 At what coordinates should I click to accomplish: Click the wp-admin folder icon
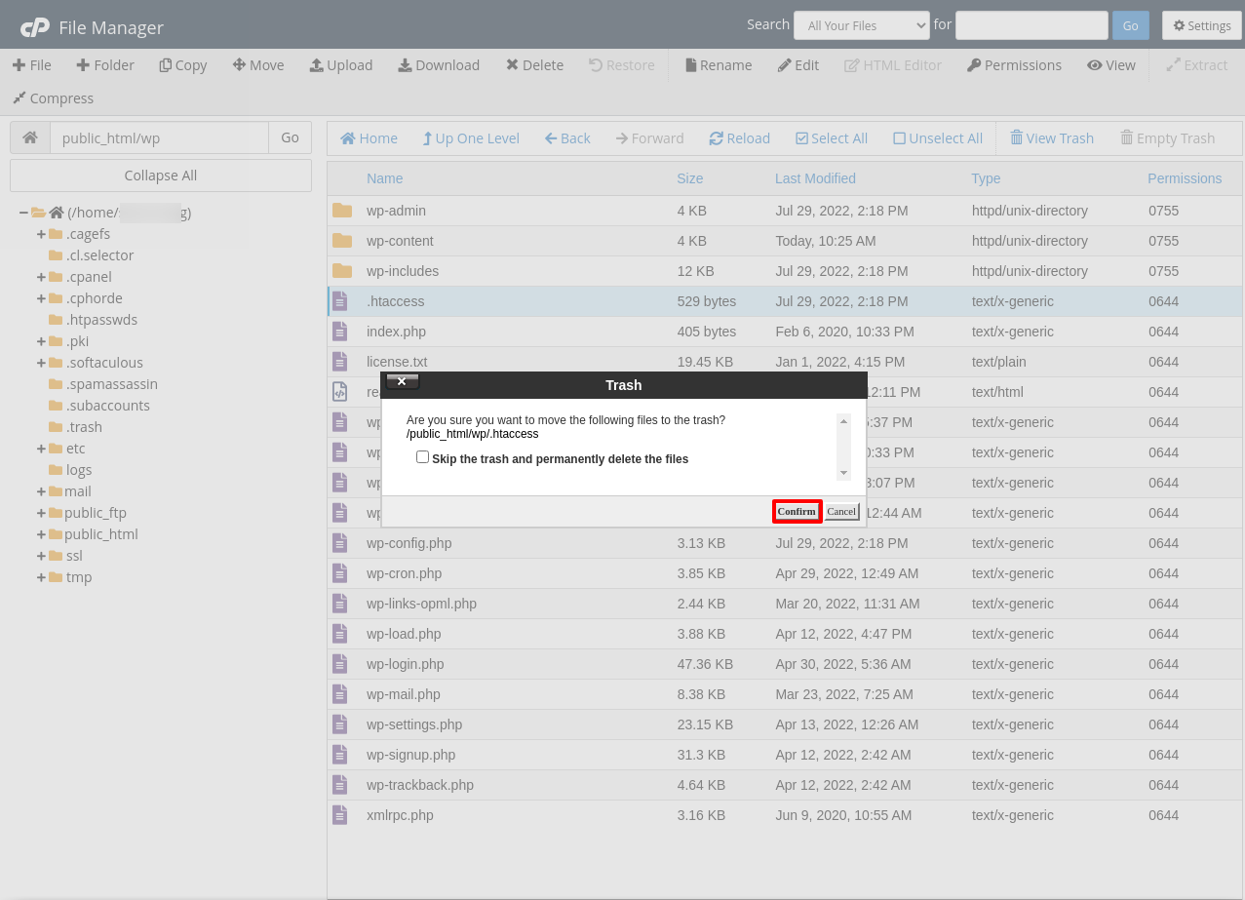point(342,211)
